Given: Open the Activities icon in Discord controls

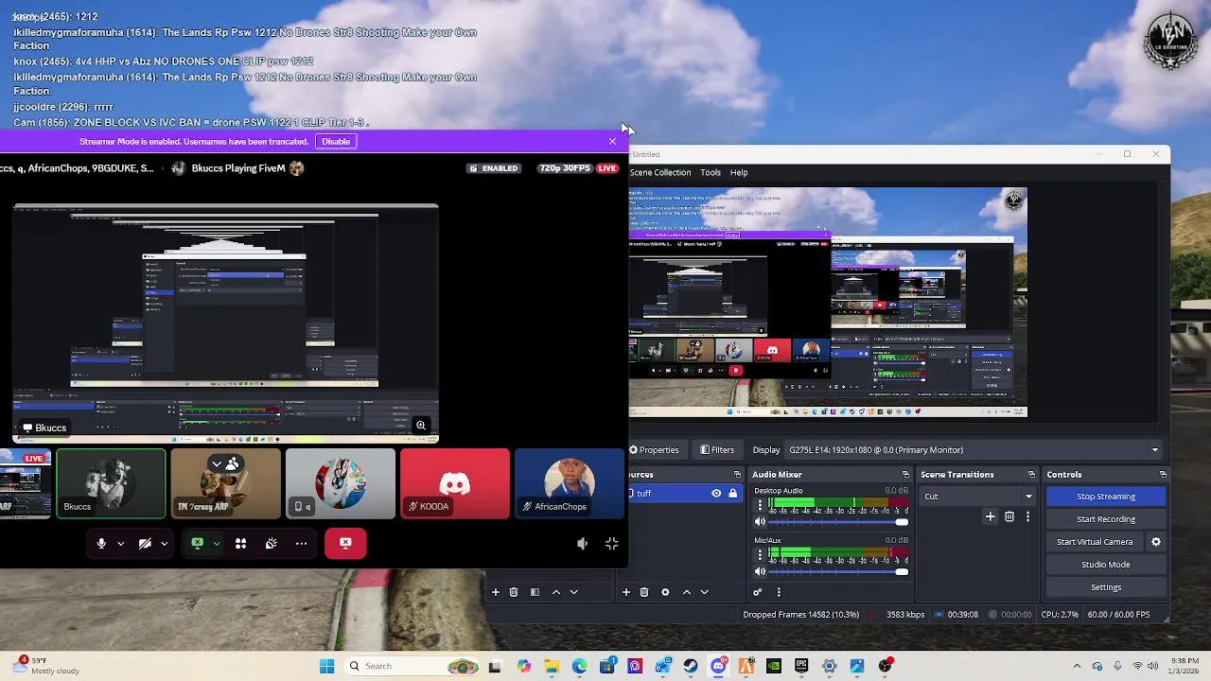Looking at the screenshot, I should pos(240,544).
